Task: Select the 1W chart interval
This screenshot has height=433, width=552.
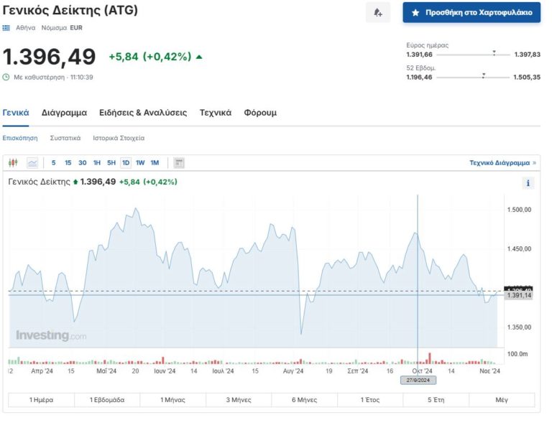Action: tap(140, 163)
